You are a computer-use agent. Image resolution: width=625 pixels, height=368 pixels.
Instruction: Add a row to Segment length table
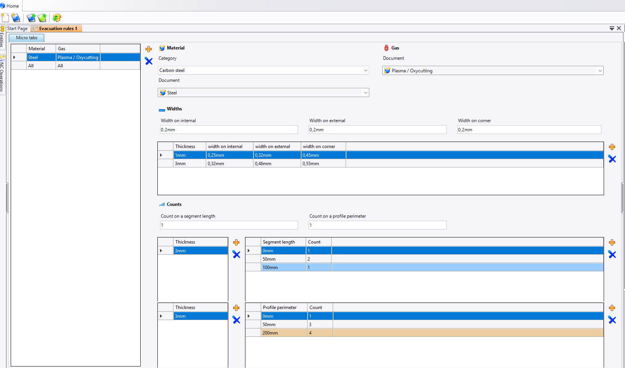click(x=612, y=242)
